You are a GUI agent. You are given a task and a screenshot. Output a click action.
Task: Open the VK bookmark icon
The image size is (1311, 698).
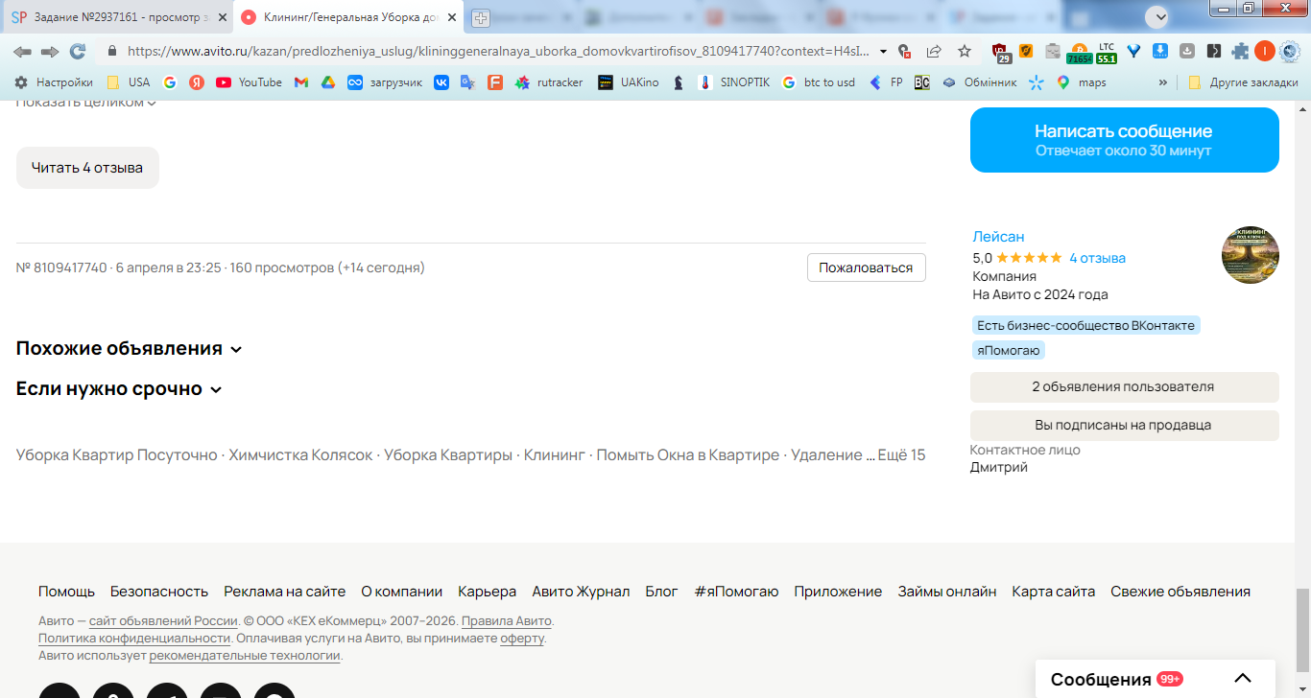[441, 82]
